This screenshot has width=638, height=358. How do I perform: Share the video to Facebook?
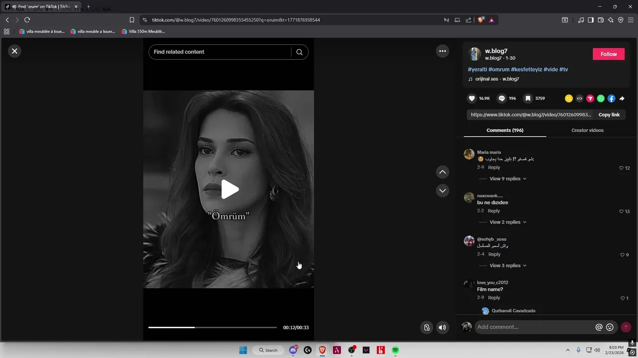point(611,98)
